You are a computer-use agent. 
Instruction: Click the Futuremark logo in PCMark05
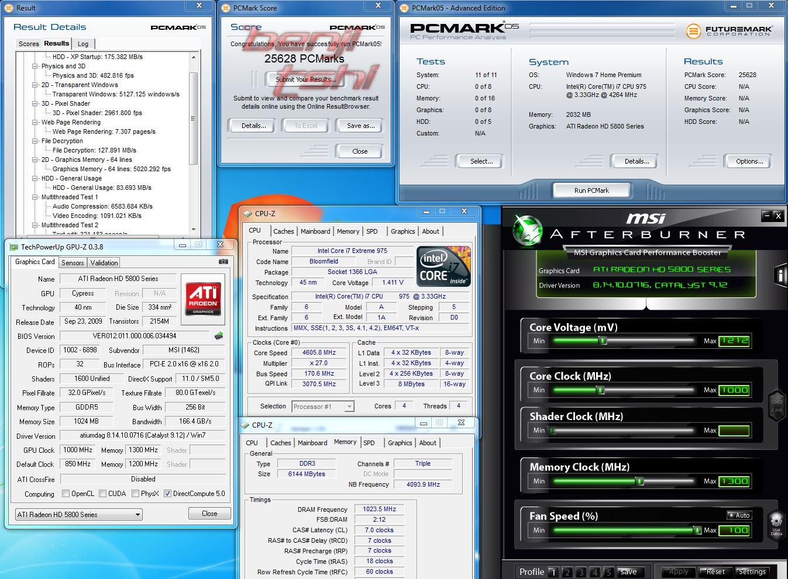coord(729,30)
